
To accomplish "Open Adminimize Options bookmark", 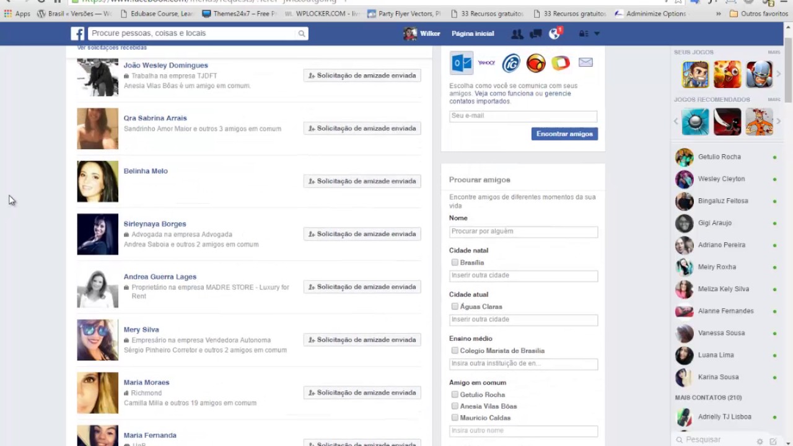I will (651, 13).
